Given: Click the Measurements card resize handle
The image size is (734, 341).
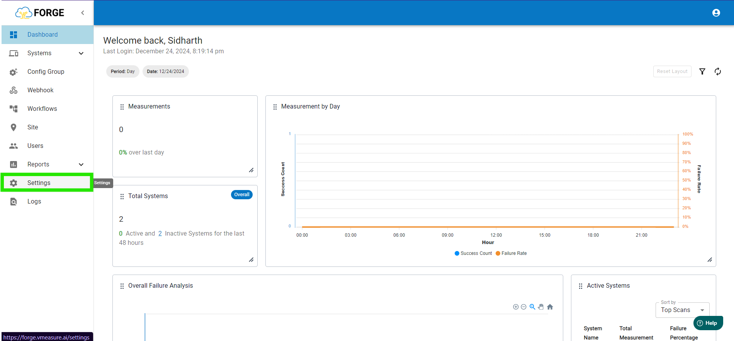Looking at the screenshot, I should point(251,170).
